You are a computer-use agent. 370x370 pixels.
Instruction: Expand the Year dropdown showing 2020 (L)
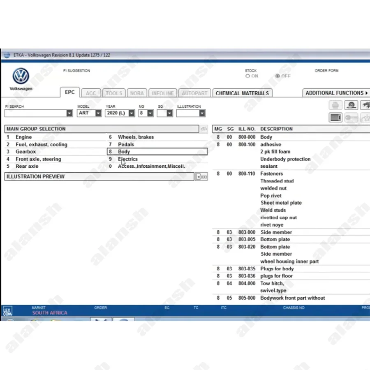tap(131, 113)
